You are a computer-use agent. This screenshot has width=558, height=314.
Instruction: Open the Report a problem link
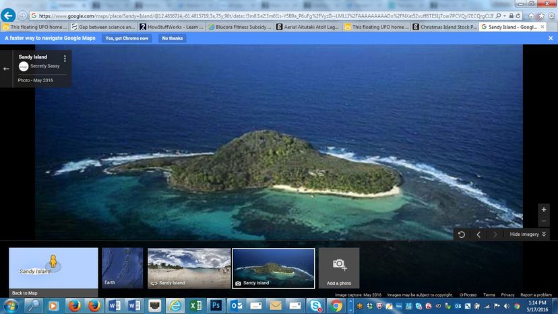tap(536, 294)
